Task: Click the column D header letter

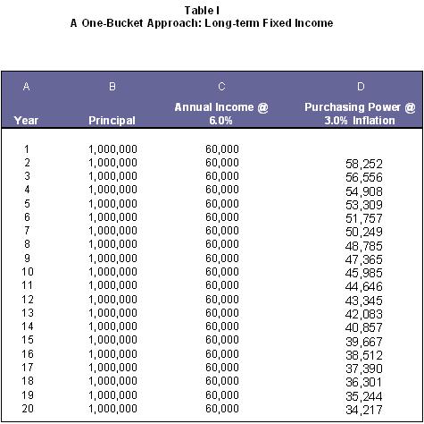Action: coord(361,87)
